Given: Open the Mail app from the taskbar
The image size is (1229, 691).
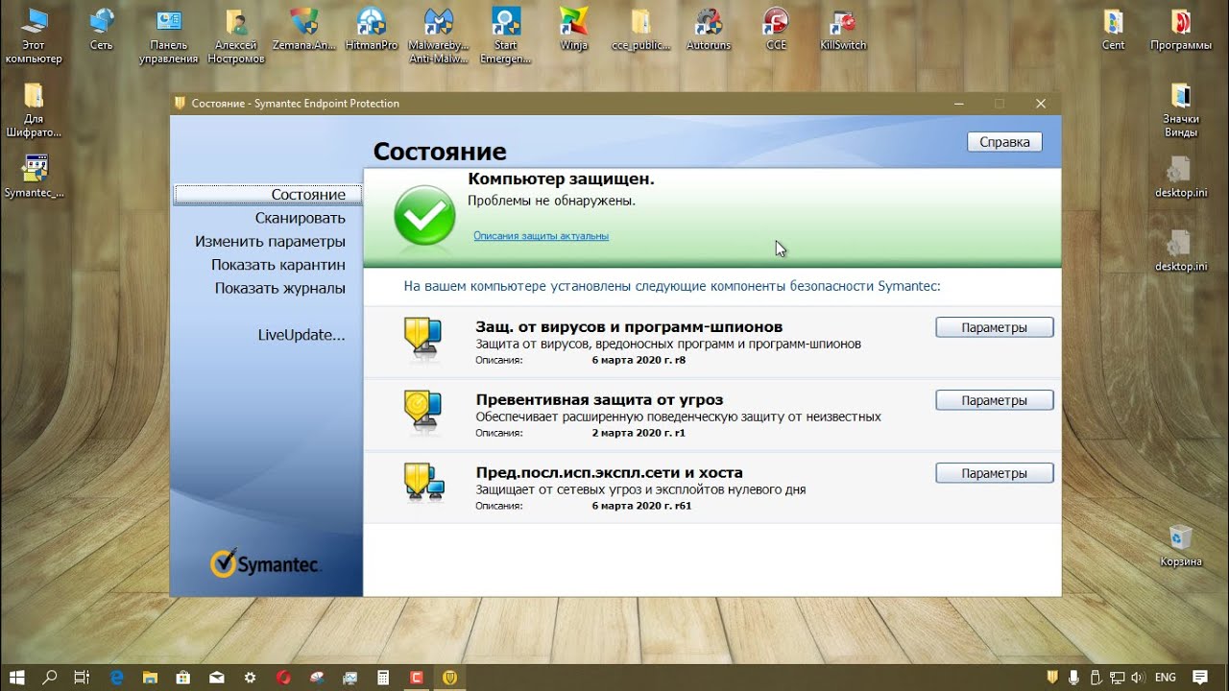Looking at the screenshot, I should point(217,677).
